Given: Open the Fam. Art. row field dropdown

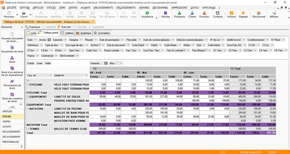Looking at the screenshot, I should 50,75.
